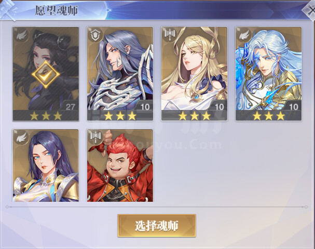Click the level 27 badge on the selected card
Image resolution: width=315 pixels, height=249 pixels.
tap(70, 106)
